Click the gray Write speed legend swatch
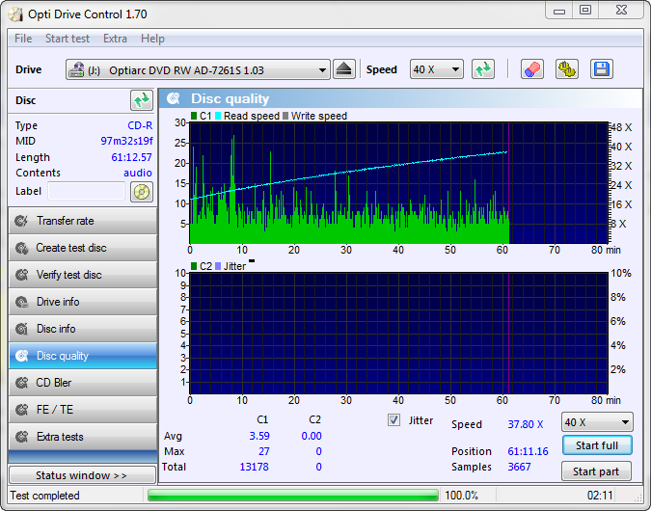This screenshot has width=651, height=511. coord(285,116)
